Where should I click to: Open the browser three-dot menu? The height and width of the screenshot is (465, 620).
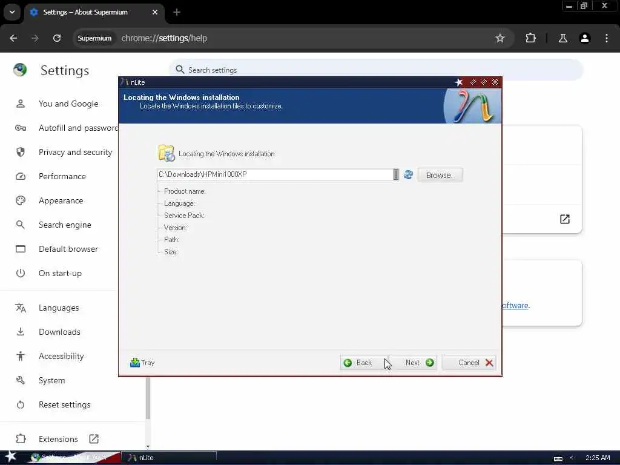[x=607, y=38]
